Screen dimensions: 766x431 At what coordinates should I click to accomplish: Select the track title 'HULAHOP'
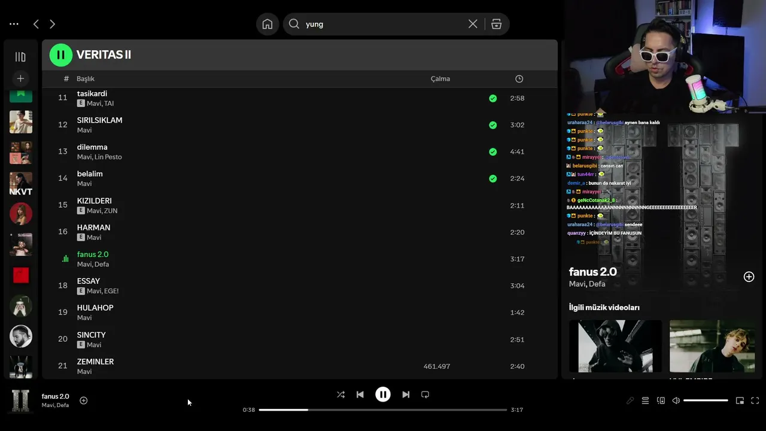(95, 308)
